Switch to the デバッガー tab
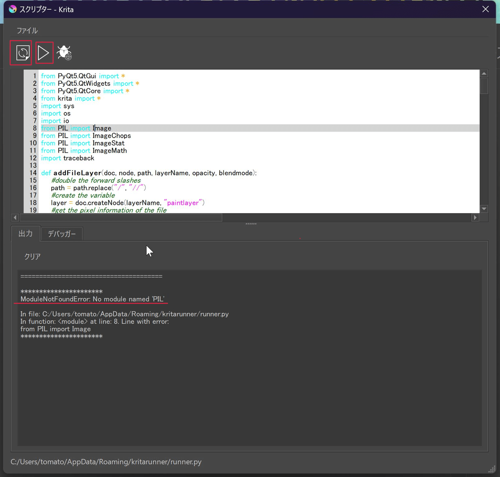 62,234
